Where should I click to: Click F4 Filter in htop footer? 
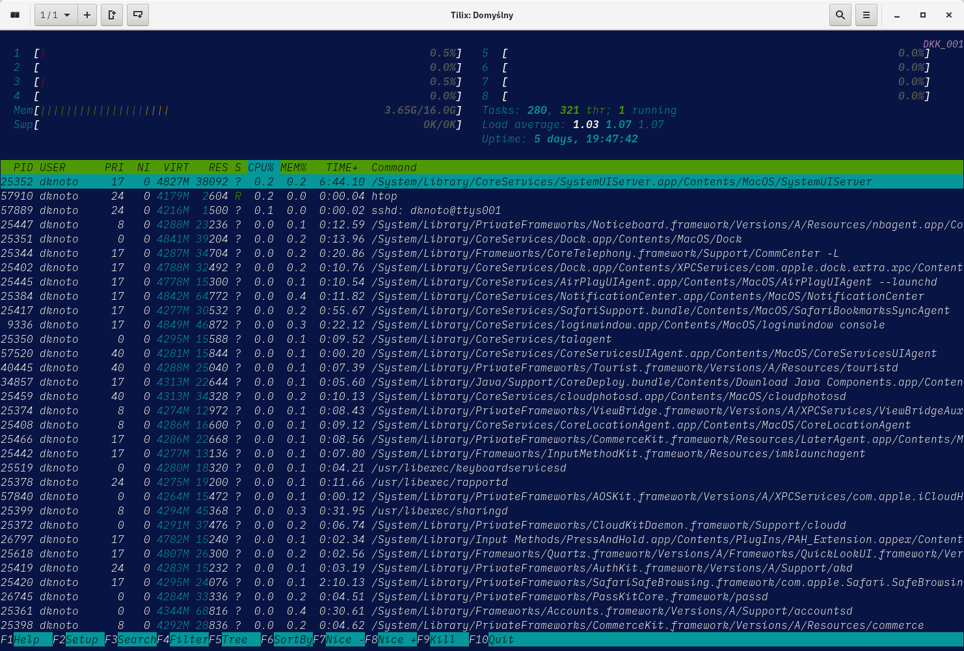tap(183, 639)
